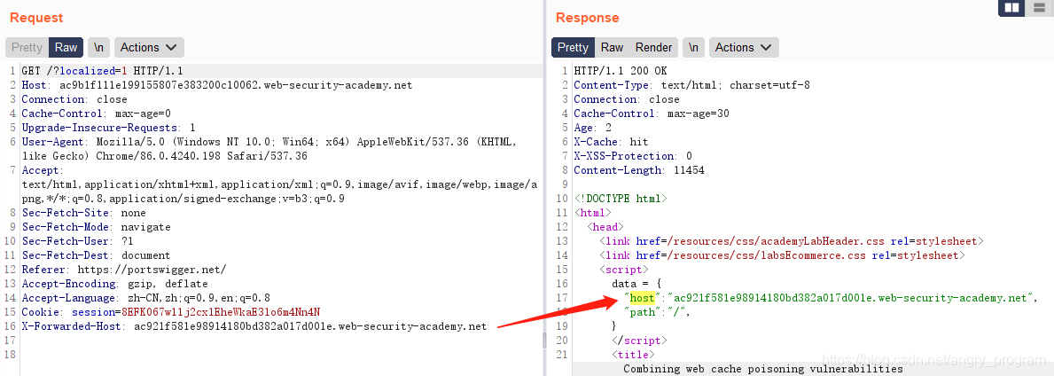Switch Response view to Raw tab
The height and width of the screenshot is (376, 1054).
point(612,47)
